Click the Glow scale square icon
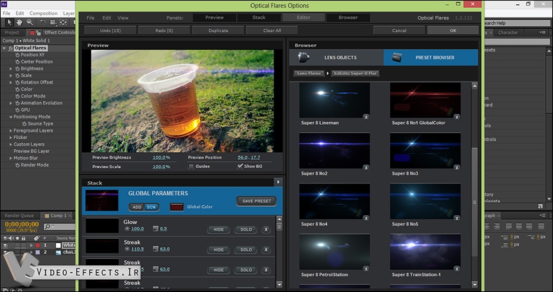The image size is (553, 292). coord(155,229)
